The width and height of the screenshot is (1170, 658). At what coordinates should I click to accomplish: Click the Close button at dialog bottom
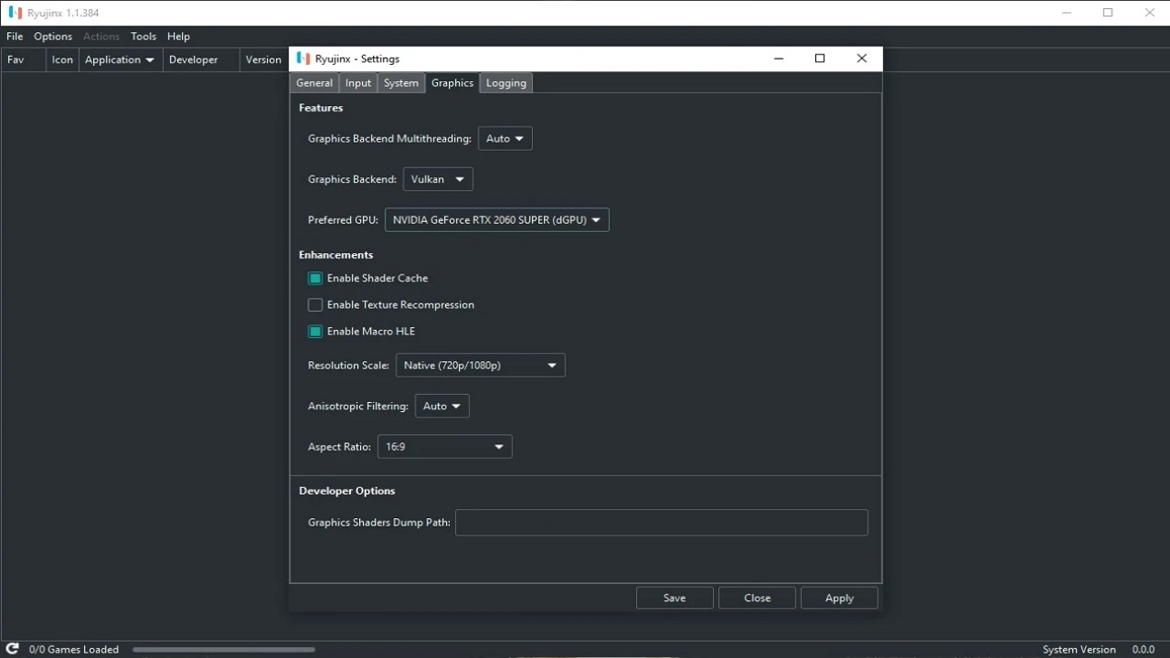point(757,598)
